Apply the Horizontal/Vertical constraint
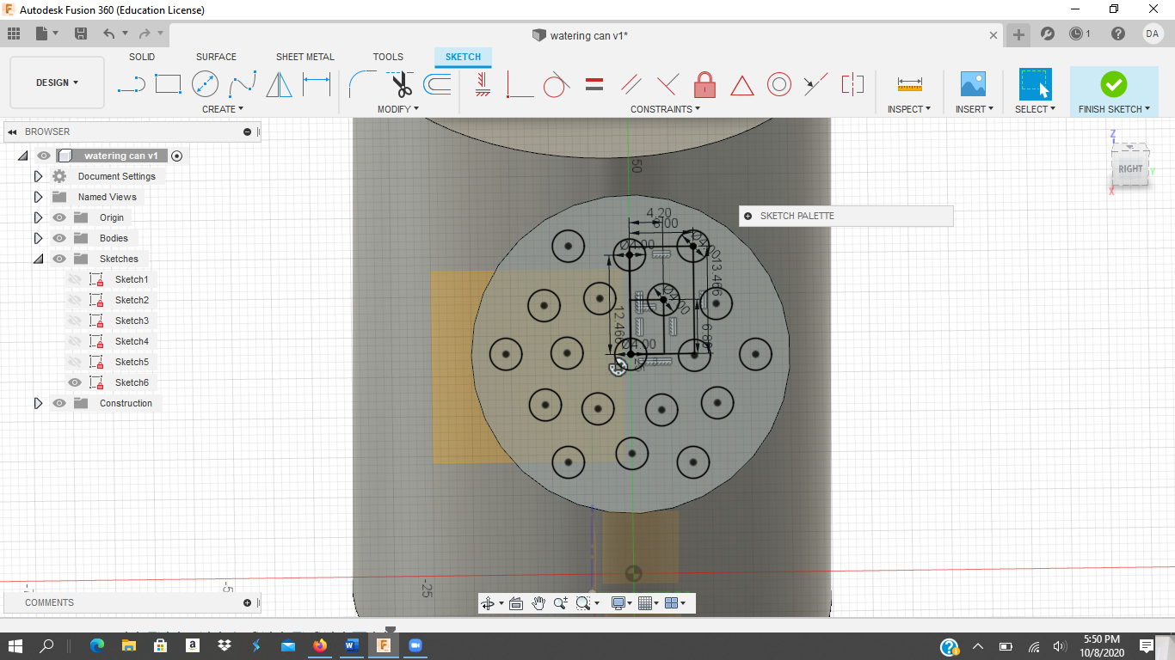 tap(483, 84)
